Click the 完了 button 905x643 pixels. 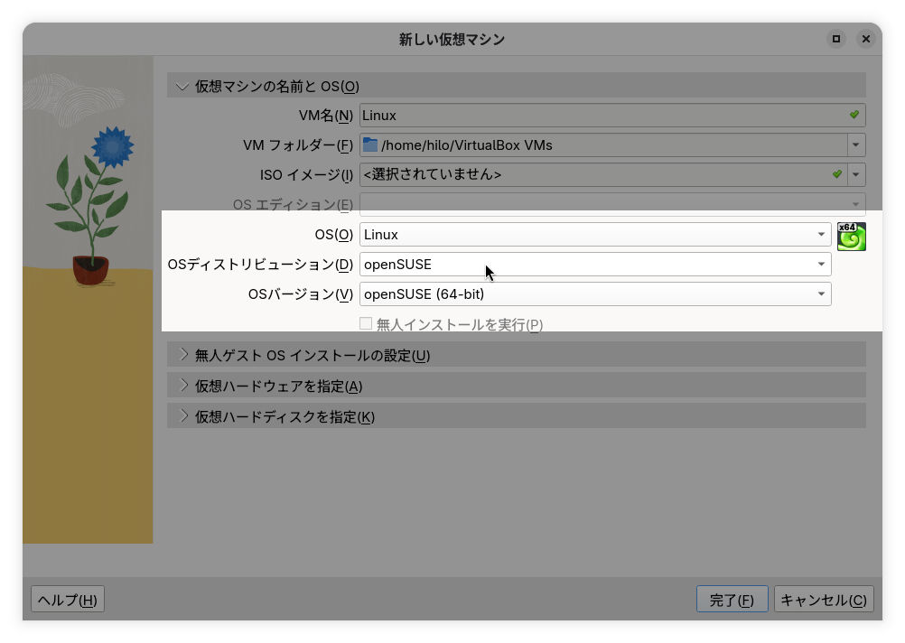tap(732, 600)
